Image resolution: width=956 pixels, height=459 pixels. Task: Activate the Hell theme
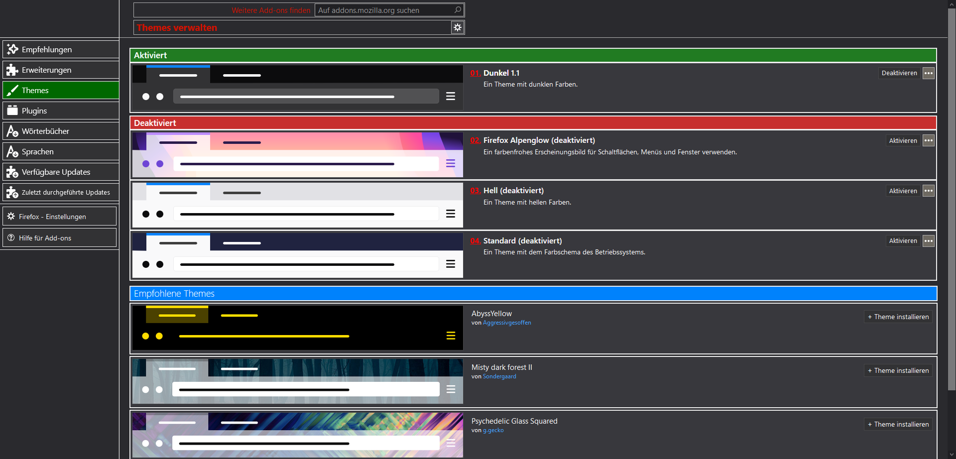[903, 191]
